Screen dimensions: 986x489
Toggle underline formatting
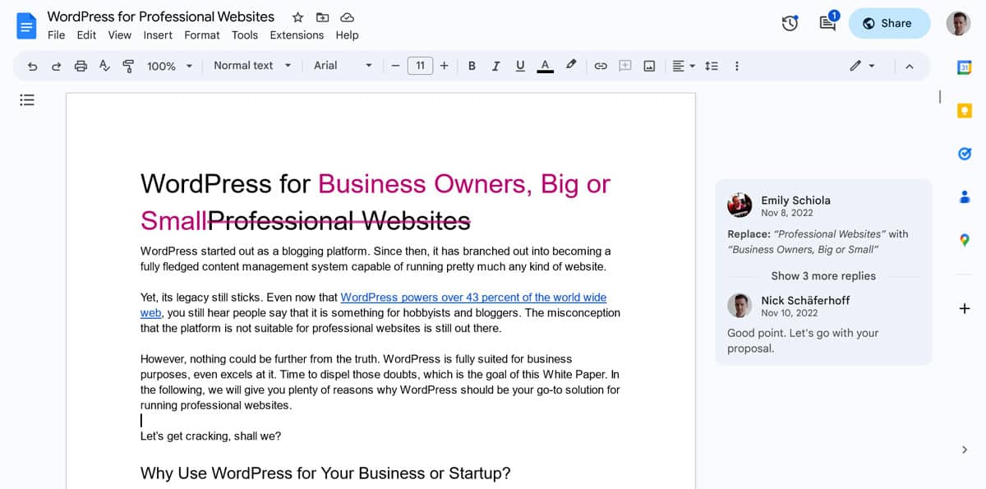pyautogui.click(x=520, y=66)
